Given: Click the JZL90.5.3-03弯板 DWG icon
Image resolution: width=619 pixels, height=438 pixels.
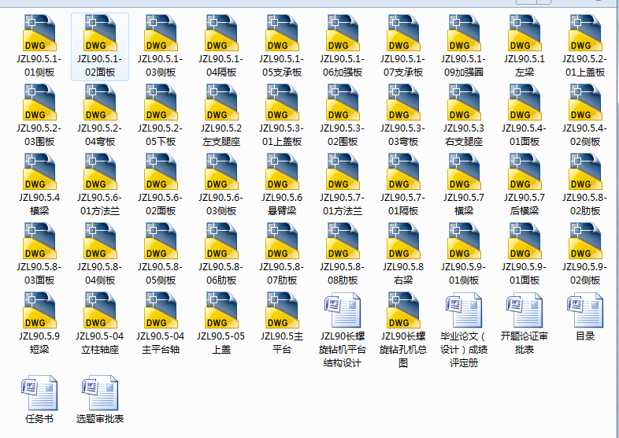Looking at the screenshot, I should pos(403,102).
